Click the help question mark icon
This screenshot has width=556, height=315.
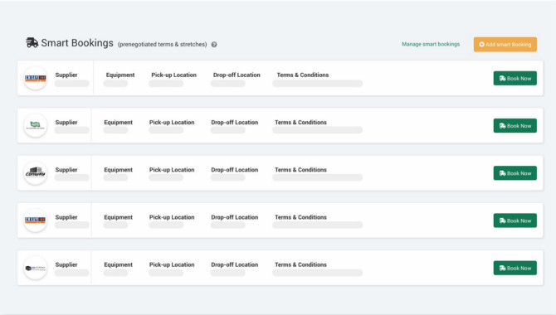point(214,45)
